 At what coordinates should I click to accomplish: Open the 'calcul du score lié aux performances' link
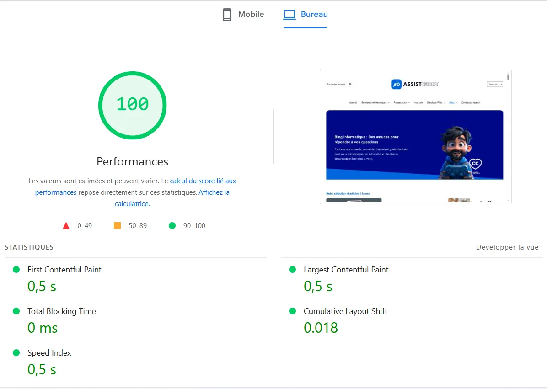tap(203, 181)
